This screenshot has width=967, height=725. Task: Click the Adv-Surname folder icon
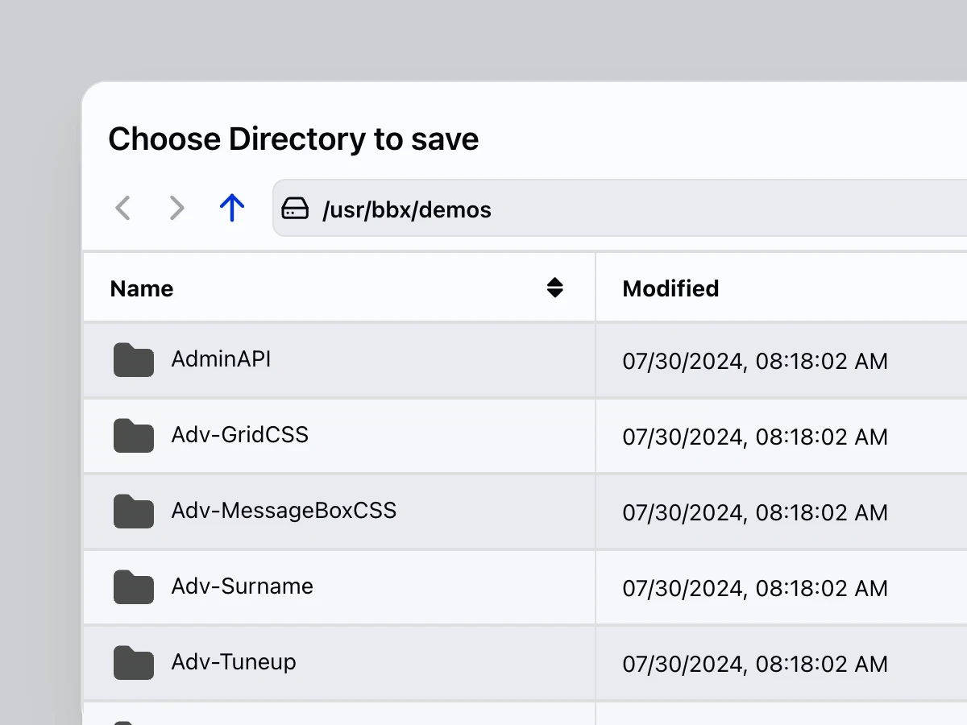click(x=133, y=587)
